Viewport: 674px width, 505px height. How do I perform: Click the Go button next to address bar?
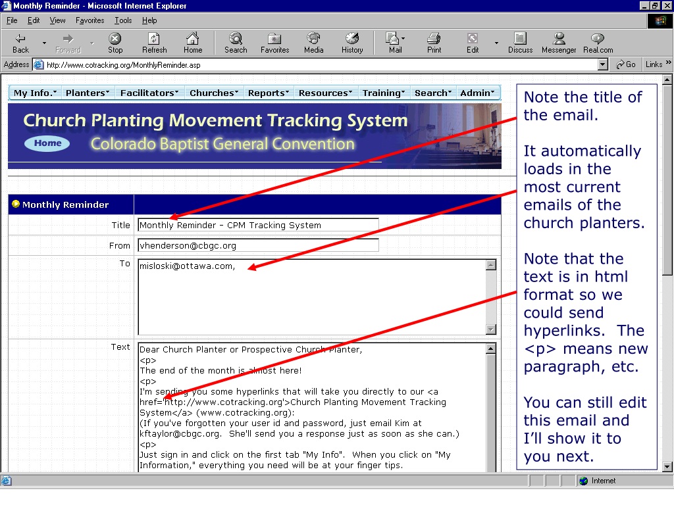tap(626, 64)
